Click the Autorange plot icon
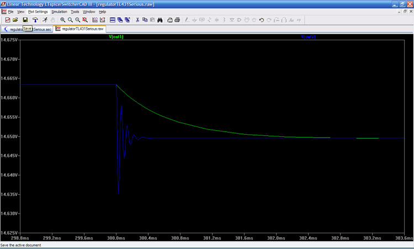The image size is (414, 249). click(x=95, y=20)
